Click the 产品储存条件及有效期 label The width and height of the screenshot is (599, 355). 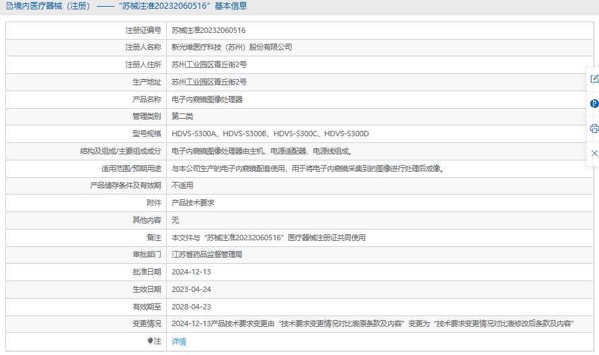tap(126, 185)
